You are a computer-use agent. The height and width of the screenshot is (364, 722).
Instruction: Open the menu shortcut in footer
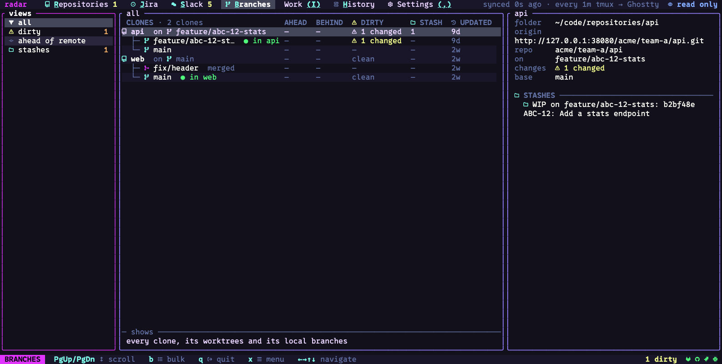click(x=266, y=359)
